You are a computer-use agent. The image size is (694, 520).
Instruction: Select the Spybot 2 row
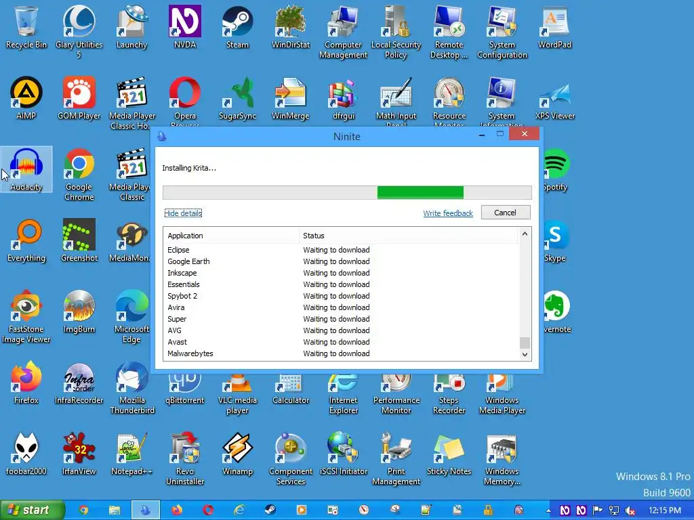click(341, 296)
